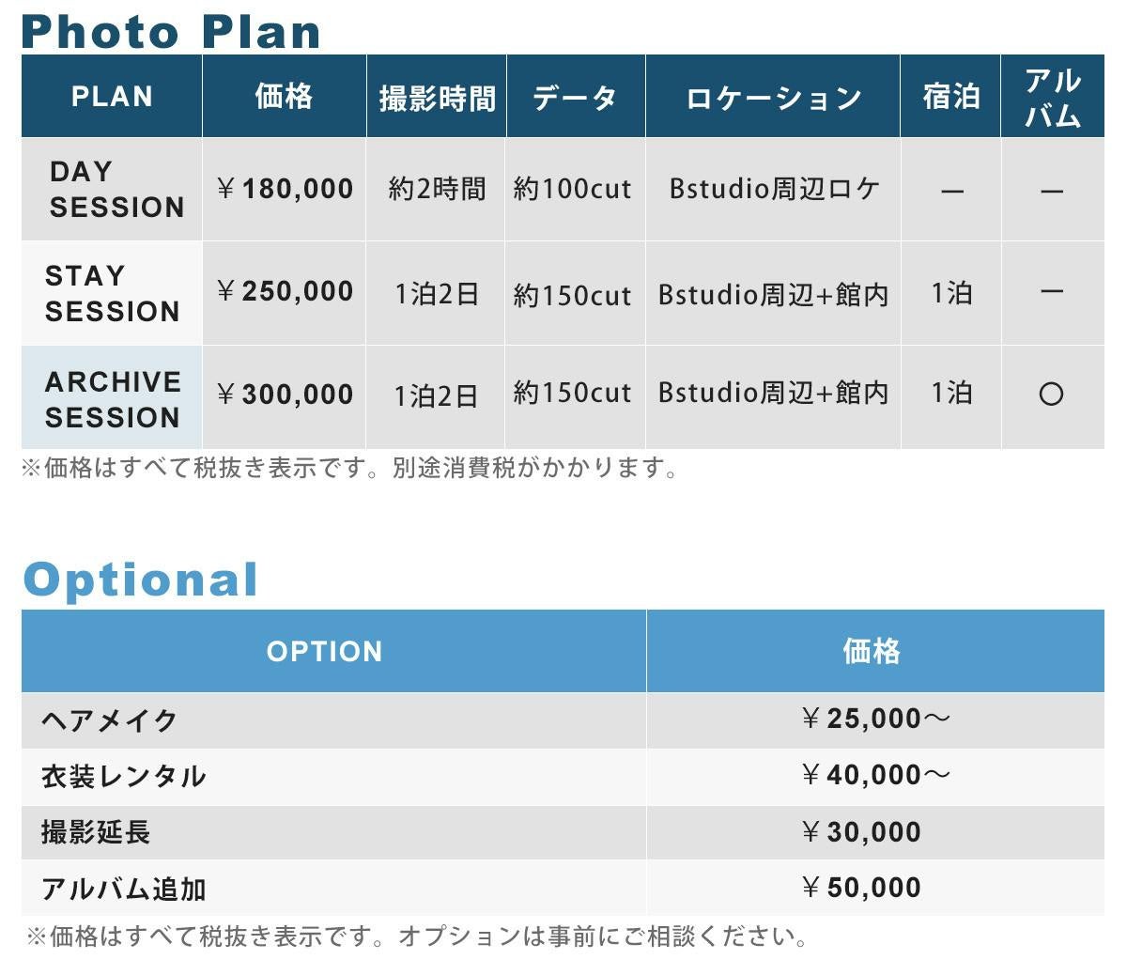Click the Optional heading
This screenshot has height=975, width=1127.
point(140,579)
